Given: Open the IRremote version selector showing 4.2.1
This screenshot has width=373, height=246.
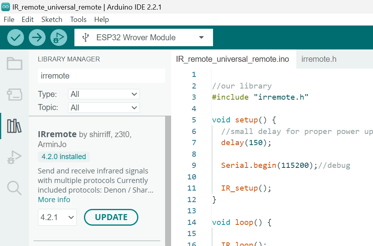Looking at the screenshot, I should pos(57,217).
